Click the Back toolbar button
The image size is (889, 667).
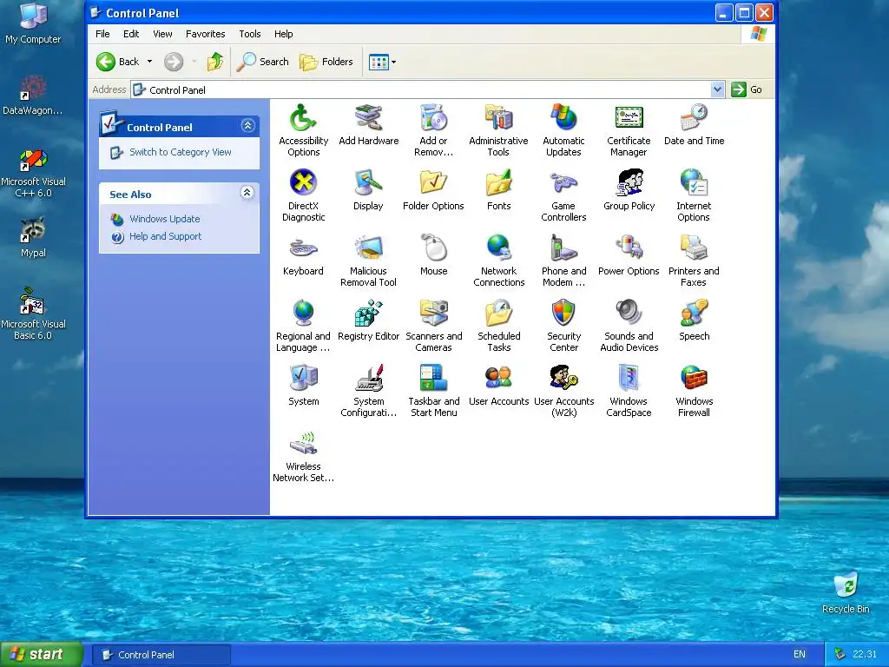(118, 62)
